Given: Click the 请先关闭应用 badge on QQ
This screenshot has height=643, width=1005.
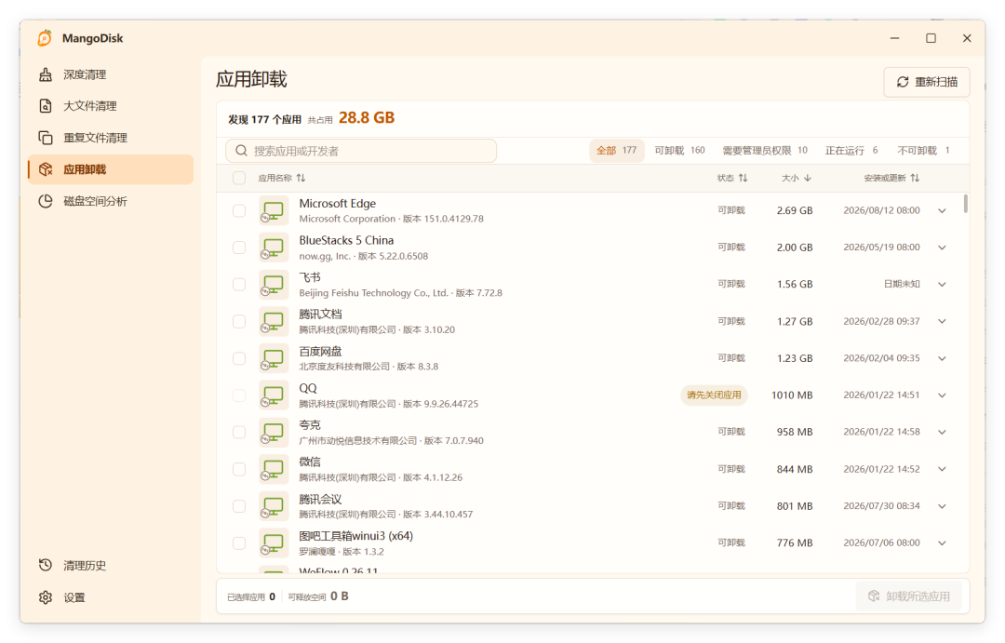Looking at the screenshot, I should [714, 395].
